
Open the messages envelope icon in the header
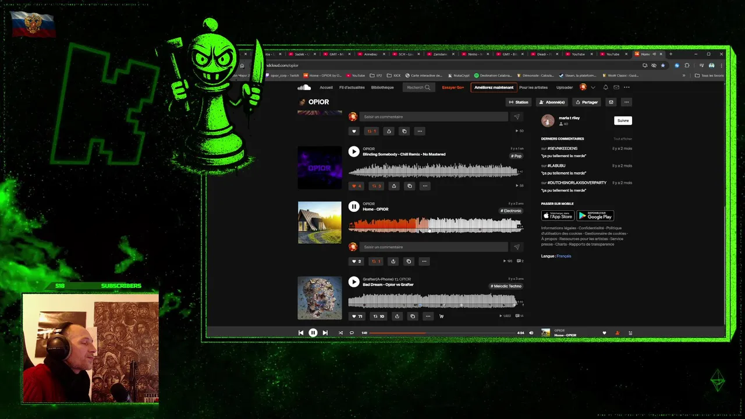pos(616,87)
